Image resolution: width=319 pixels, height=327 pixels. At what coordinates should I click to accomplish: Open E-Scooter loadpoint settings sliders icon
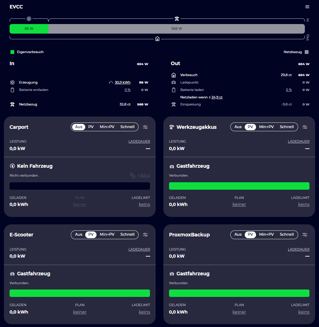(x=145, y=235)
